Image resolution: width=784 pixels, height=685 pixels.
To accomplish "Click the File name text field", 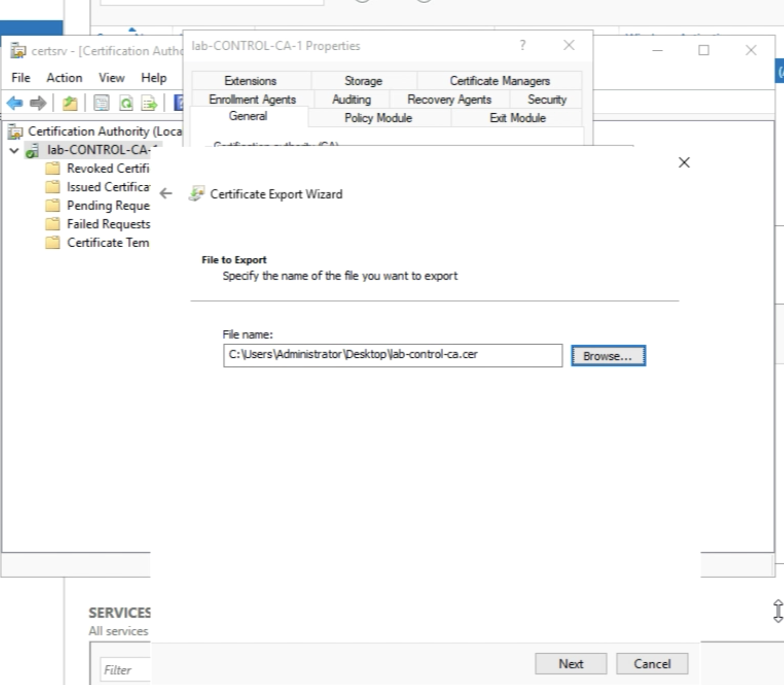I will (x=392, y=355).
